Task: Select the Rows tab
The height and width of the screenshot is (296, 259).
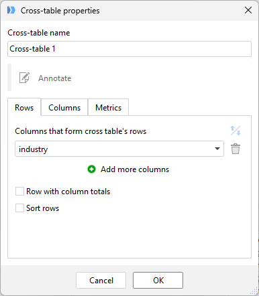Action: (24, 107)
